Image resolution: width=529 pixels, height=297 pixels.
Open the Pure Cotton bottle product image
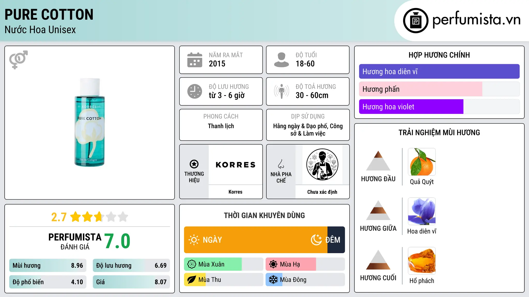(90, 122)
